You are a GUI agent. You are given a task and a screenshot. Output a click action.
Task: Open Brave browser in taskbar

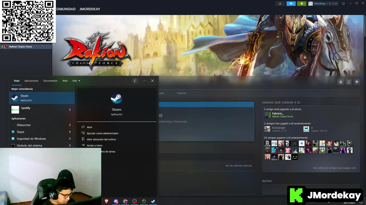pyautogui.click(x=107, y=201)
